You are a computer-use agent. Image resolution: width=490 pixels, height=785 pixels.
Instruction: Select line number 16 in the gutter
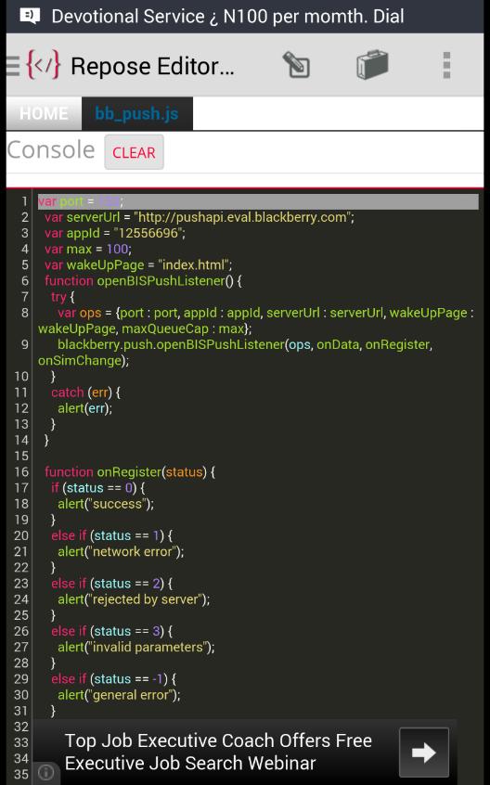(x=21, y=471)
